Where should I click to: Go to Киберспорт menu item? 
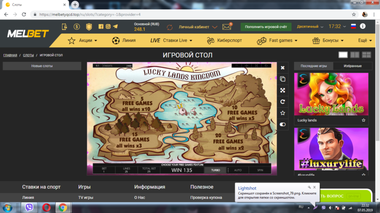(225, 40)
